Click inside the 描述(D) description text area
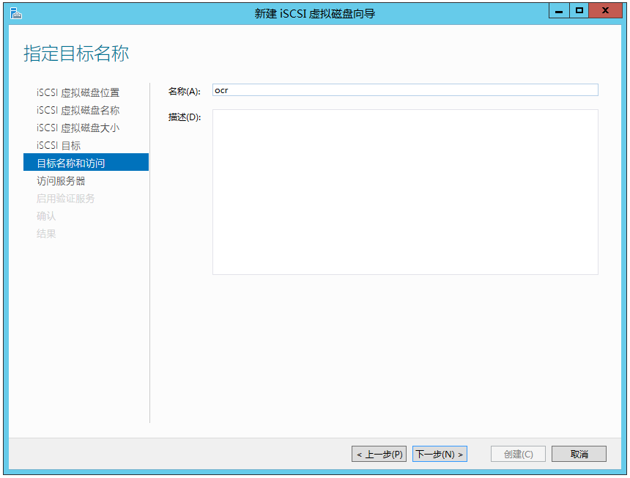630x478 pixels. [x=405, y=192]
